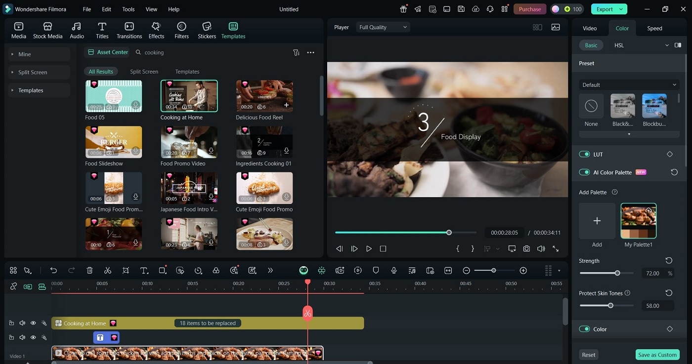The image size is (692, 364).
Task: Toggle the Color section switch
Action: 584,329
